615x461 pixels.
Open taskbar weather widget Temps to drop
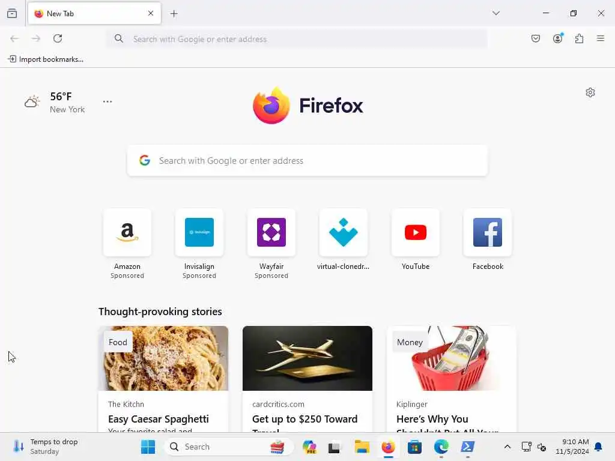pyautogui.click(x=46, y=447)
